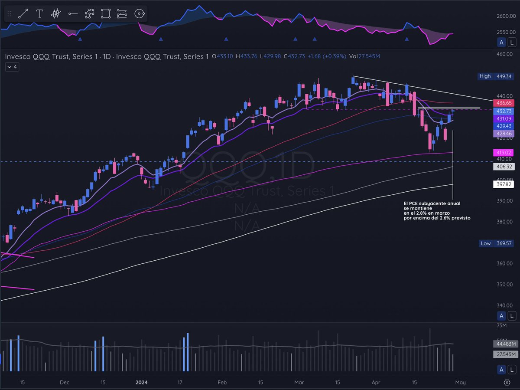This screenshot has width=520, height=390.
Task: Click the Invesco QQQ Trust symbol title
Action: (x=107, y=56)
